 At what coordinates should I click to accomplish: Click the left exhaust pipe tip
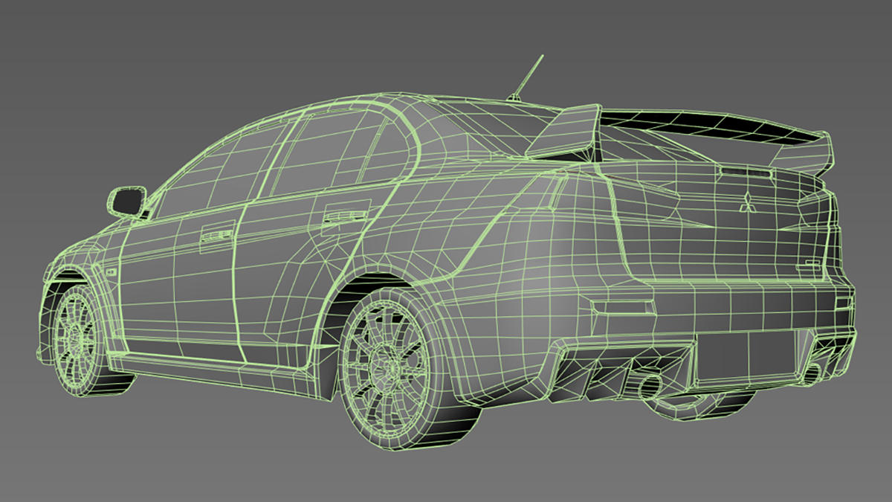650,384
